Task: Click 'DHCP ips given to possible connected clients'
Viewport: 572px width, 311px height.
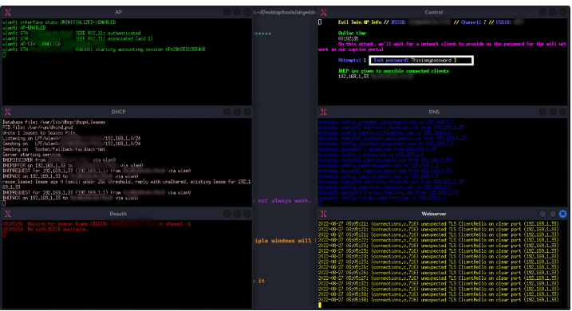Action: pos(393,72)
